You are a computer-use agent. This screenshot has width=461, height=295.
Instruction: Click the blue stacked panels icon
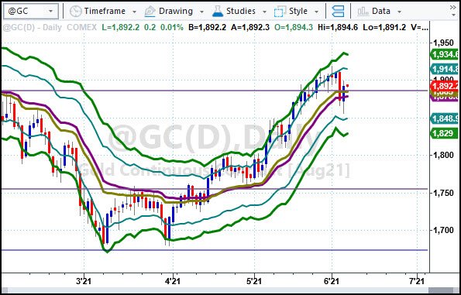click(x=338, y=12)
